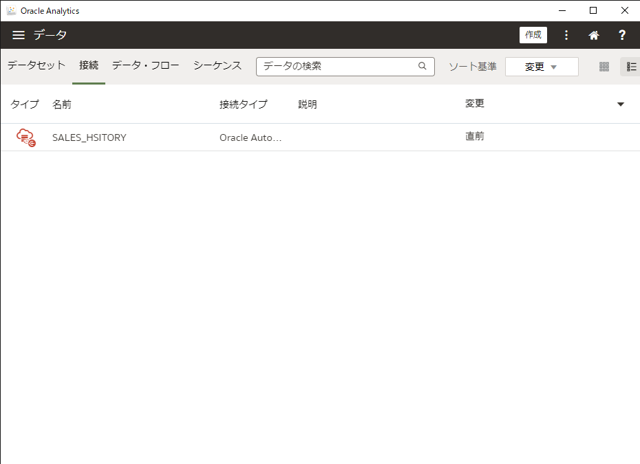Viewport: 640px width, 464px height.
Task: Click the SALES_HSITORY connection cloud icon
Action: [25, 137]
